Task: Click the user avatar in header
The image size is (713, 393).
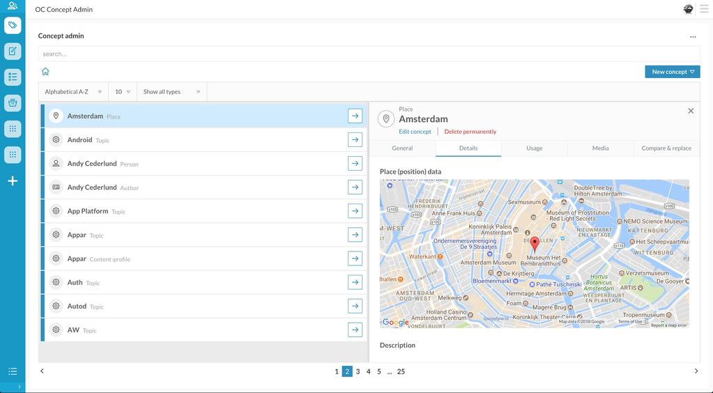Action: pos(688,9)
